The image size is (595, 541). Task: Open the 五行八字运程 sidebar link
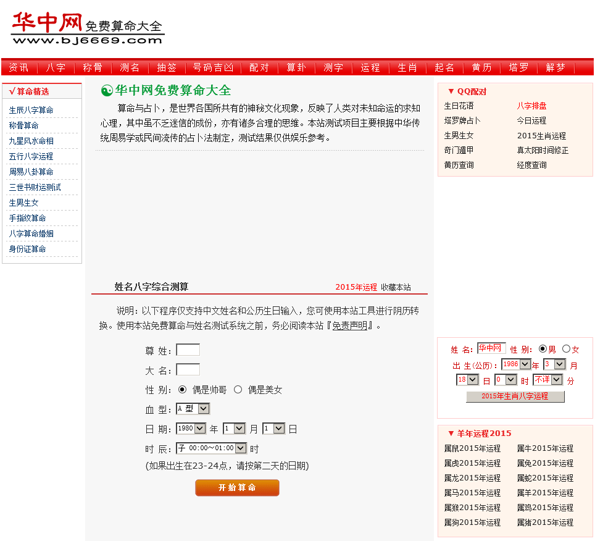(31, 156)
